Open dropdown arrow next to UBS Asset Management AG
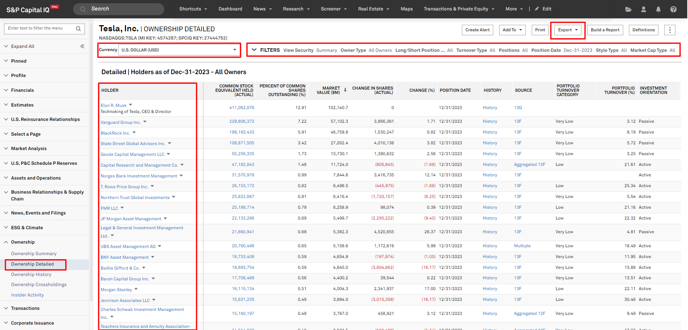This screenshot has height=330, width=688. coord(159,246)
